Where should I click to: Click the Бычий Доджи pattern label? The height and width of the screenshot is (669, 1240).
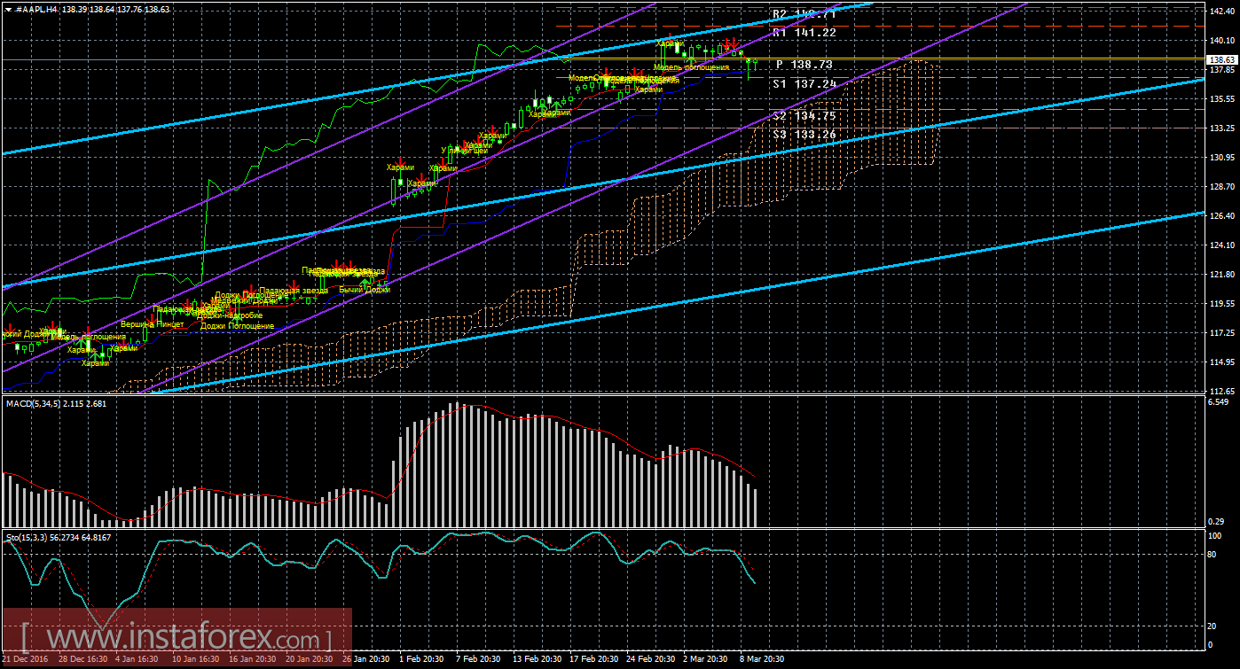click(365, 290)
